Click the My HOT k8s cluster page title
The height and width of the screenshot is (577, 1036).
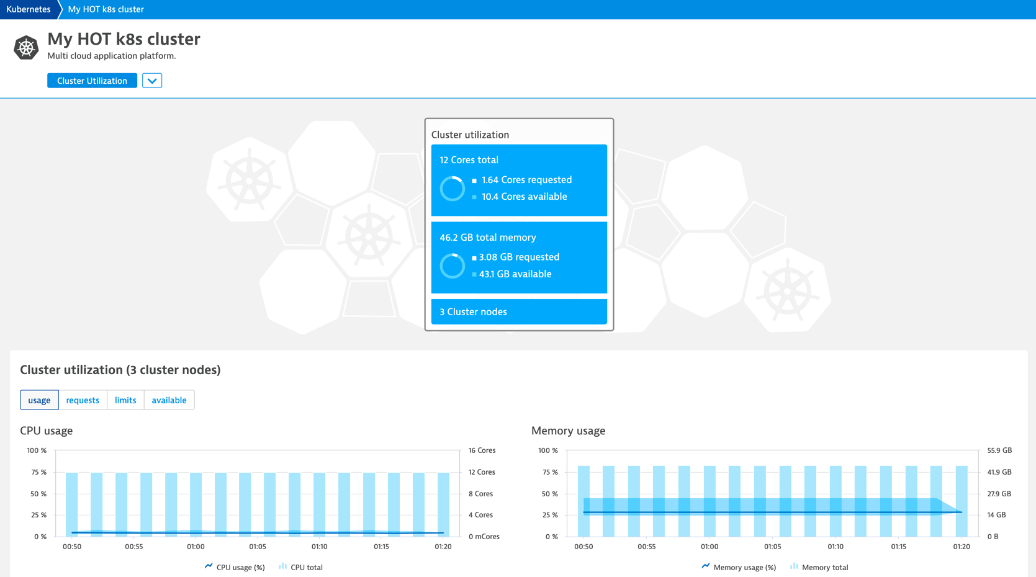tap(124, 38)
